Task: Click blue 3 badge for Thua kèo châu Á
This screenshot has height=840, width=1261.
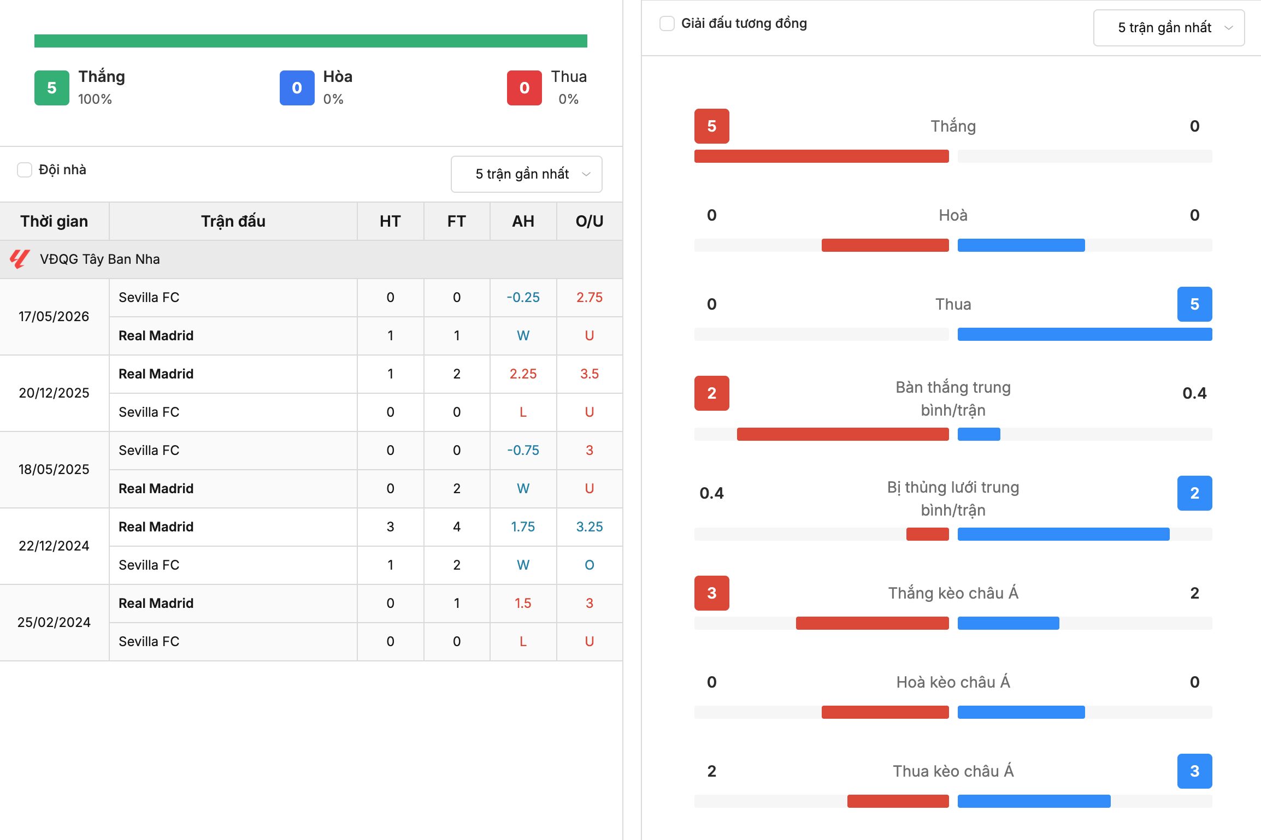Action: click(x=1195, y=771)
